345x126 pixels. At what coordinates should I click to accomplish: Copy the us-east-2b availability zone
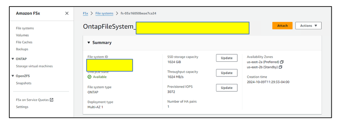[280, 67]
